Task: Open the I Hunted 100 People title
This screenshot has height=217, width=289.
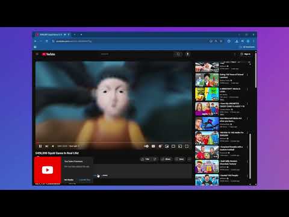Action: tap(229, 175)
